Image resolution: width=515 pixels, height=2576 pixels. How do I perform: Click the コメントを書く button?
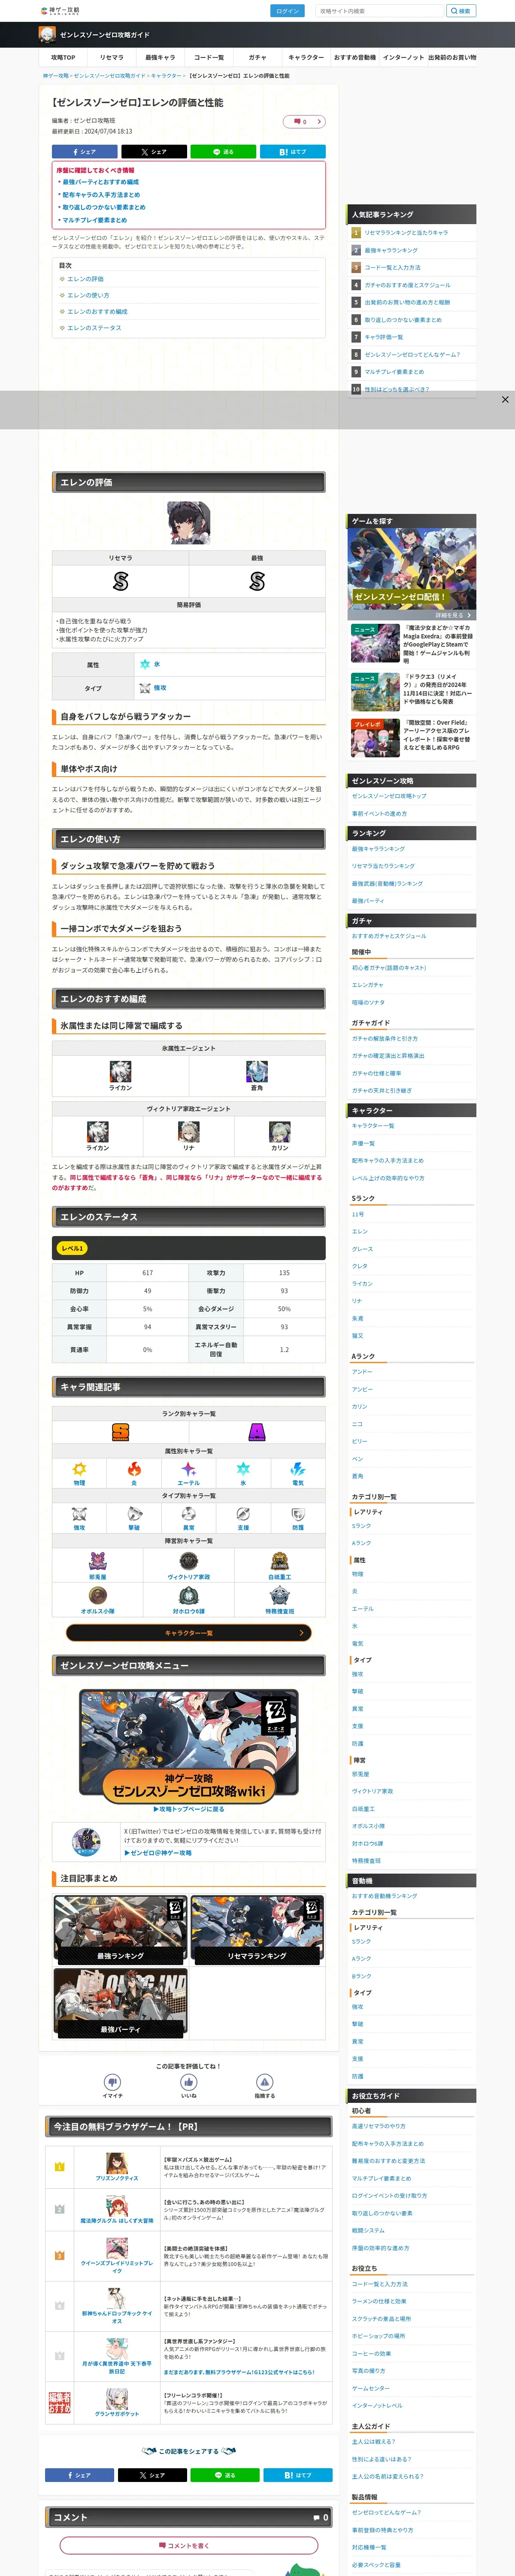click(188, 2545)
